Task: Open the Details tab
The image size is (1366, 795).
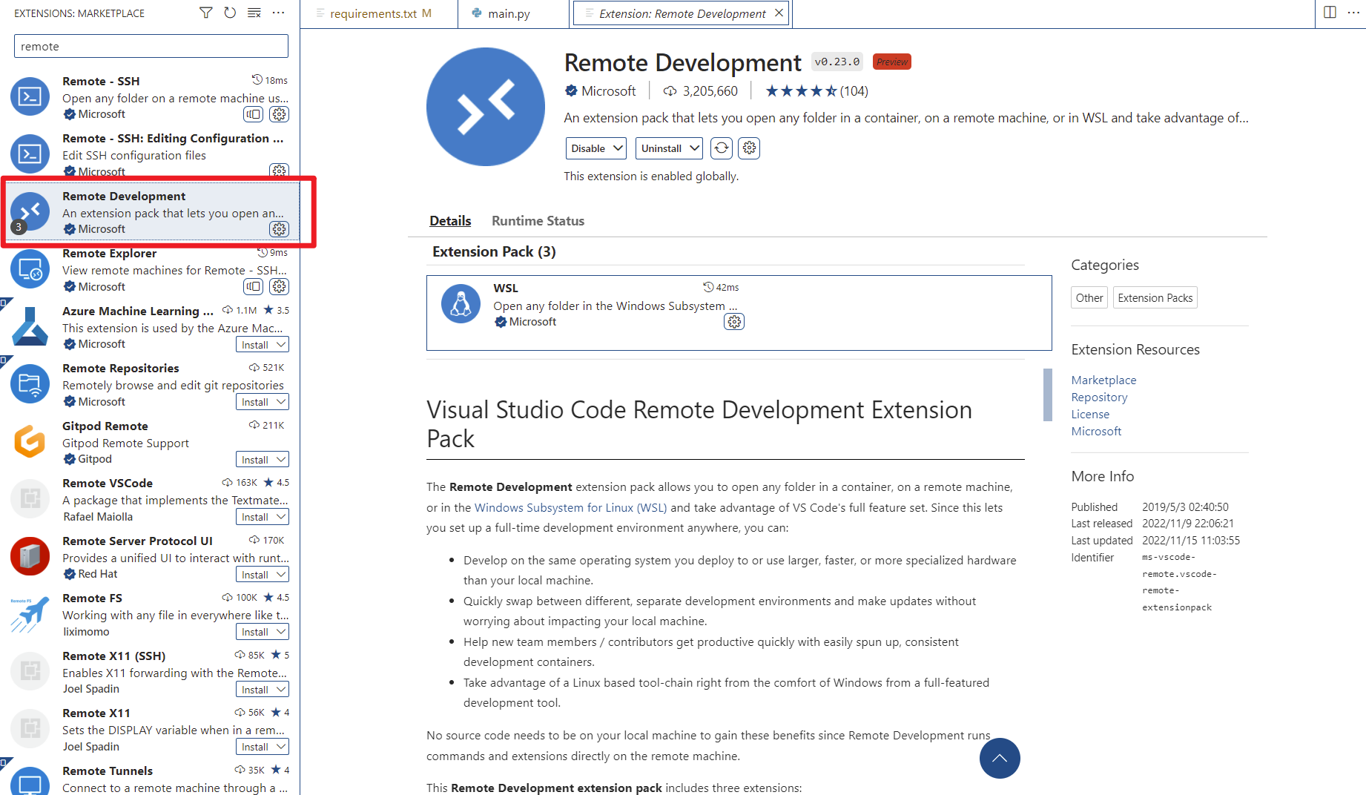Action: (450, 221)
